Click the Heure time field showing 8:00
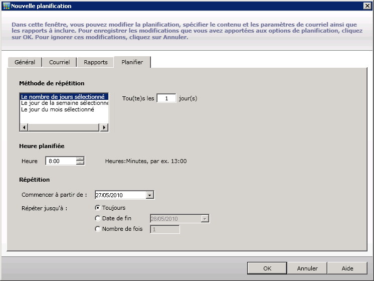374x281 pixels. click(61, 161)
